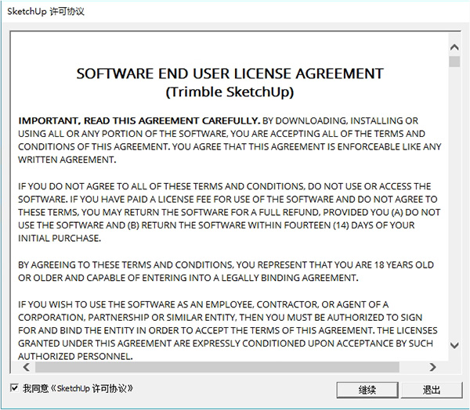This screenshot has width=470, height=410.
Task: Click the subtitle (Trimble SketchUp)
Action: click(x=230, y=92)
